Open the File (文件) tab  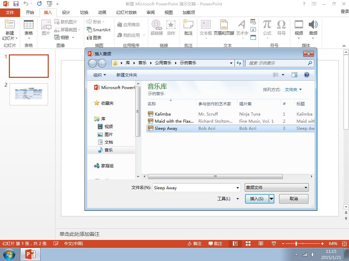[10, 13]
